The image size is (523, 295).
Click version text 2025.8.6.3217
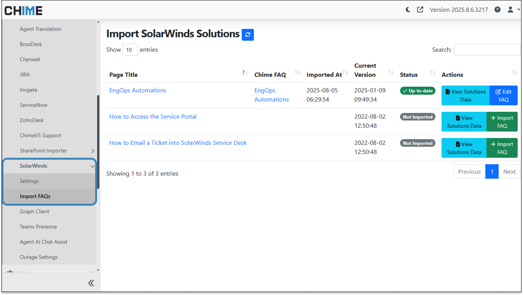[x=459, y=10]
